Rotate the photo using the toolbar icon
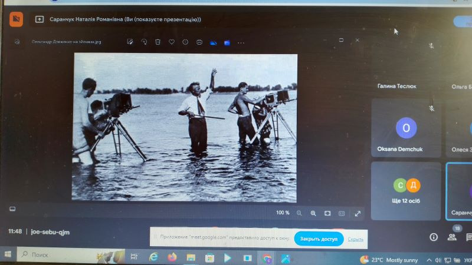Image resolution: width=472 pixels, height=265 pixels. (x=144, y=42)
